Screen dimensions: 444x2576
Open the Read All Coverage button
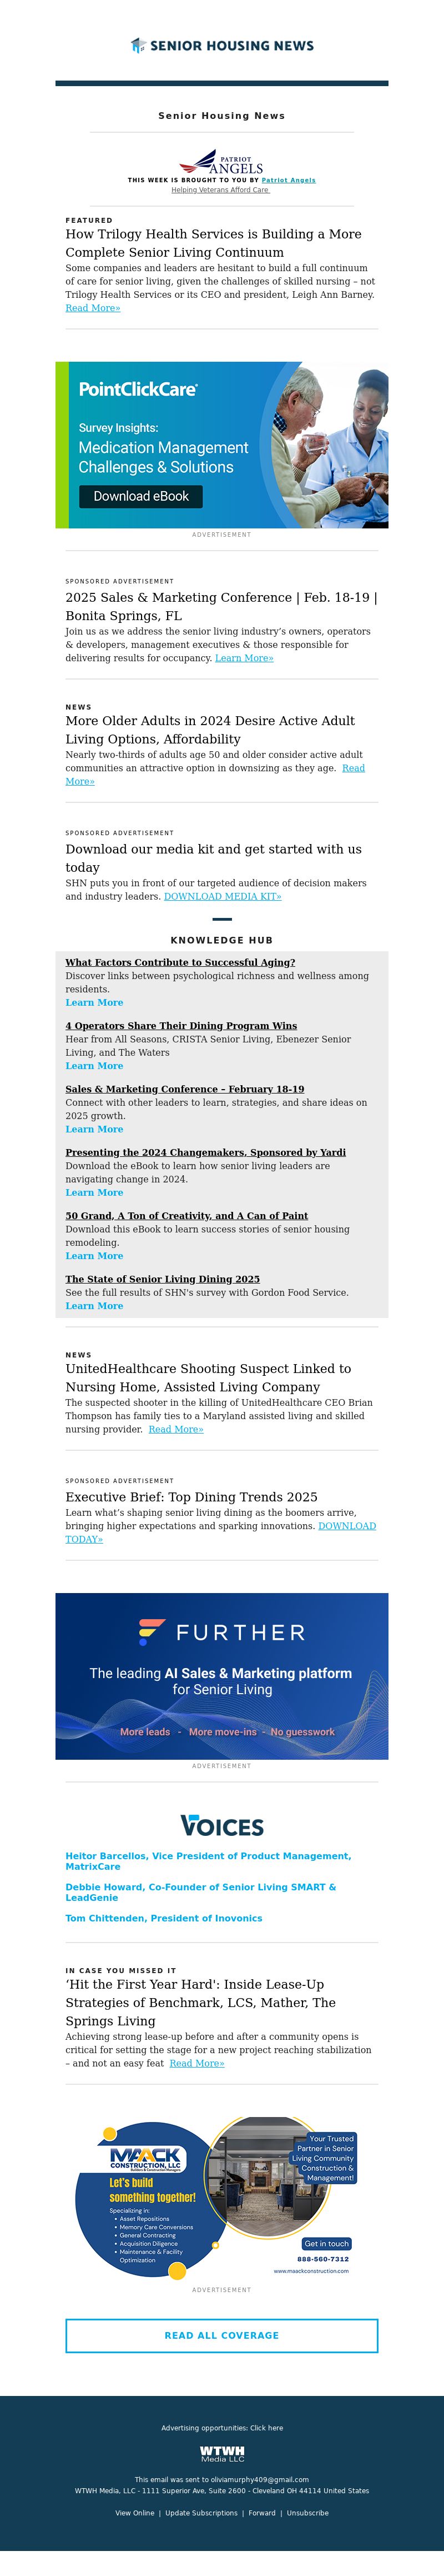[x=221, y=2335]
